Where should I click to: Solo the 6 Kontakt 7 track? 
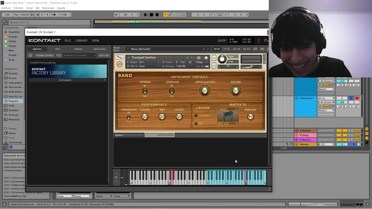pos(351,98)
